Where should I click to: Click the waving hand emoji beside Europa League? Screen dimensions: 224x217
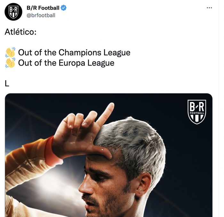tap(10, 63)
